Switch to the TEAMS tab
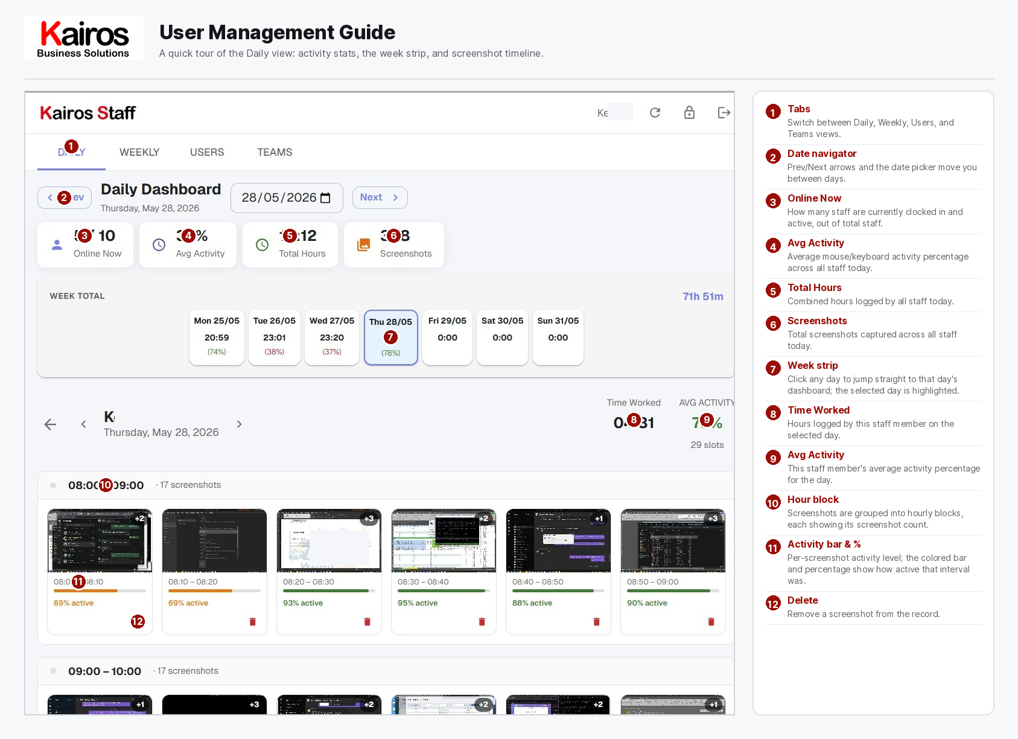Viewport: 1018px width, 739px height. pyautogui.click(x=275, y=152)
